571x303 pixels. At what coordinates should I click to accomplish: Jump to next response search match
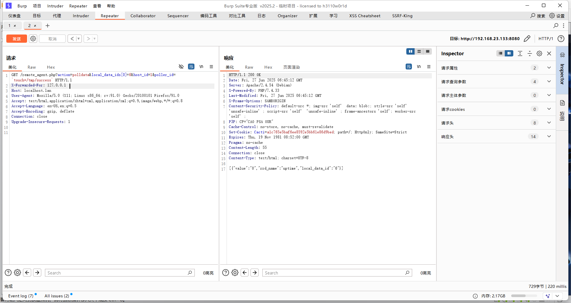[255, 273]
